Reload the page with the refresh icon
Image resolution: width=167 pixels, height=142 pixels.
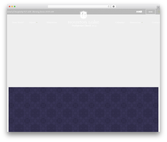click(109, 7)
